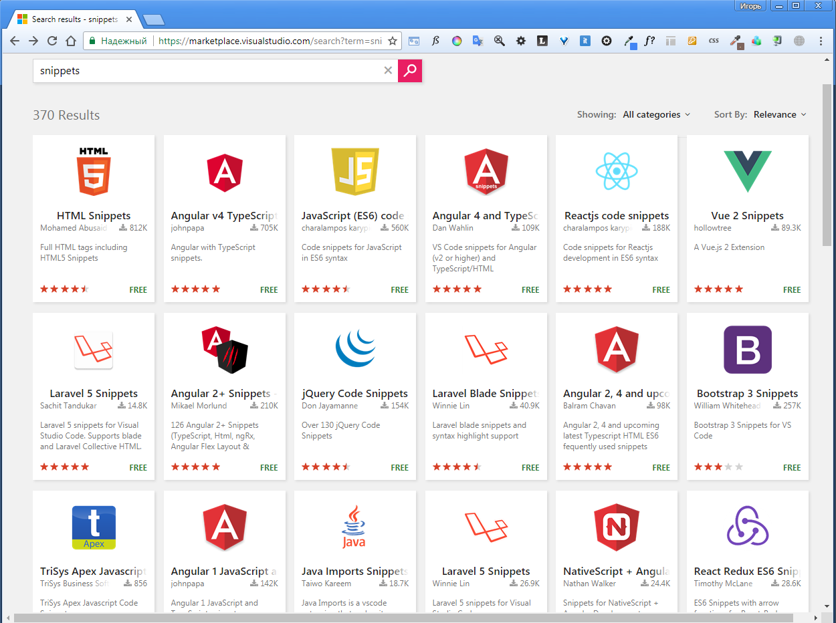Open the Laravel Blade Snippets logo
This screenshot has width=836, height=623.
point(486,349)
